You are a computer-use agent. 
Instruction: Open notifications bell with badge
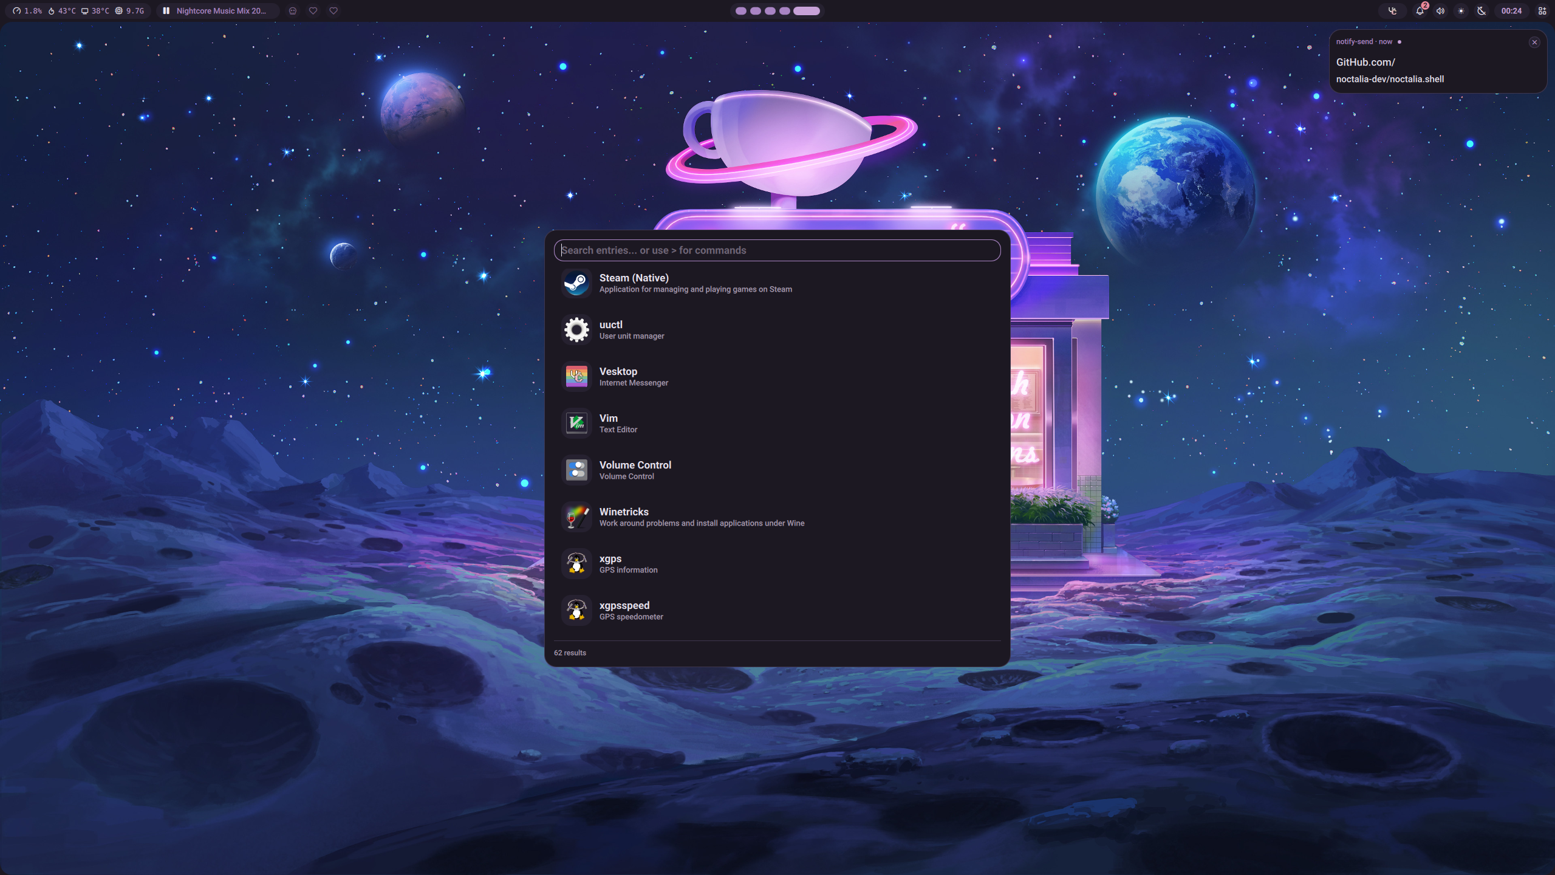pyautogui.click(x=1420, y=11)
